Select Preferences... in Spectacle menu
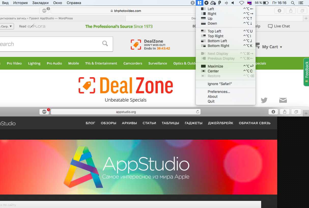 pos(219,92)
